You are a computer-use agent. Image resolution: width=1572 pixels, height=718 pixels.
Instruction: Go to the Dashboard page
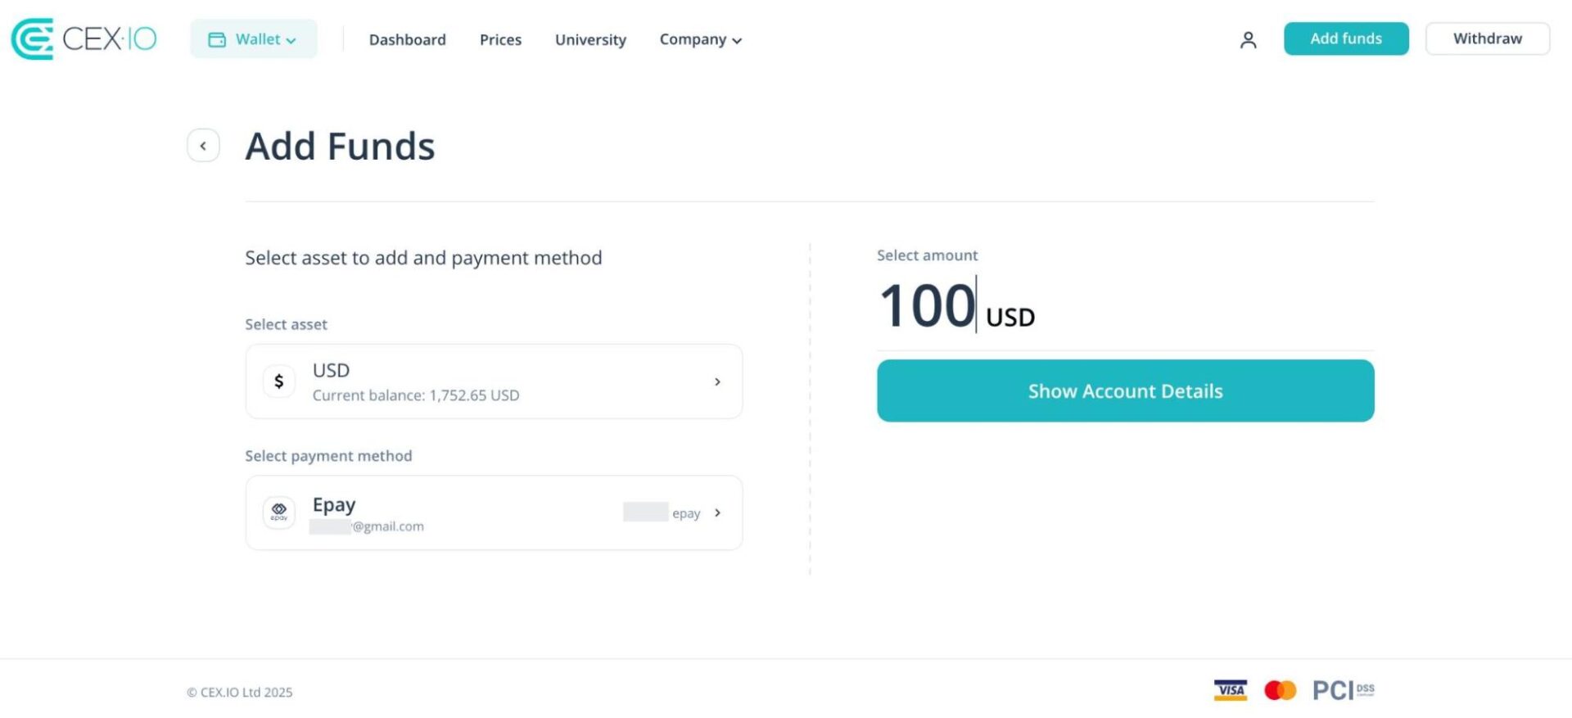(407, 39)
